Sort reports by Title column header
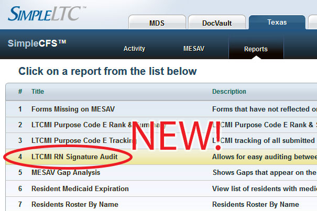 tap(38, 92)
